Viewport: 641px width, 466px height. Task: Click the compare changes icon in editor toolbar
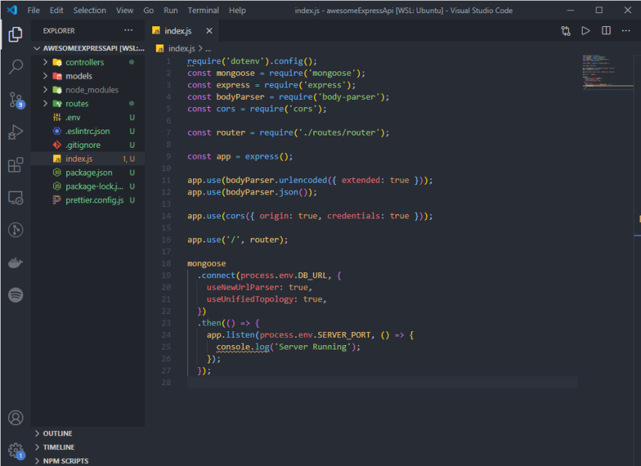pyautogui.click(x=566, y=31)
